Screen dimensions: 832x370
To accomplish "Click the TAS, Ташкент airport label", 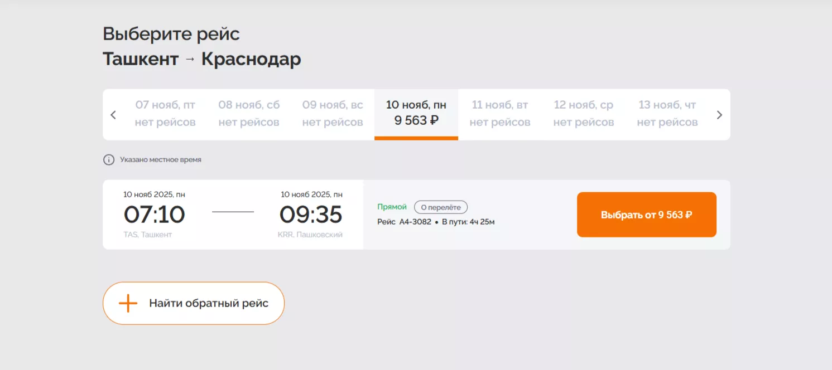I will pos(148,235).
